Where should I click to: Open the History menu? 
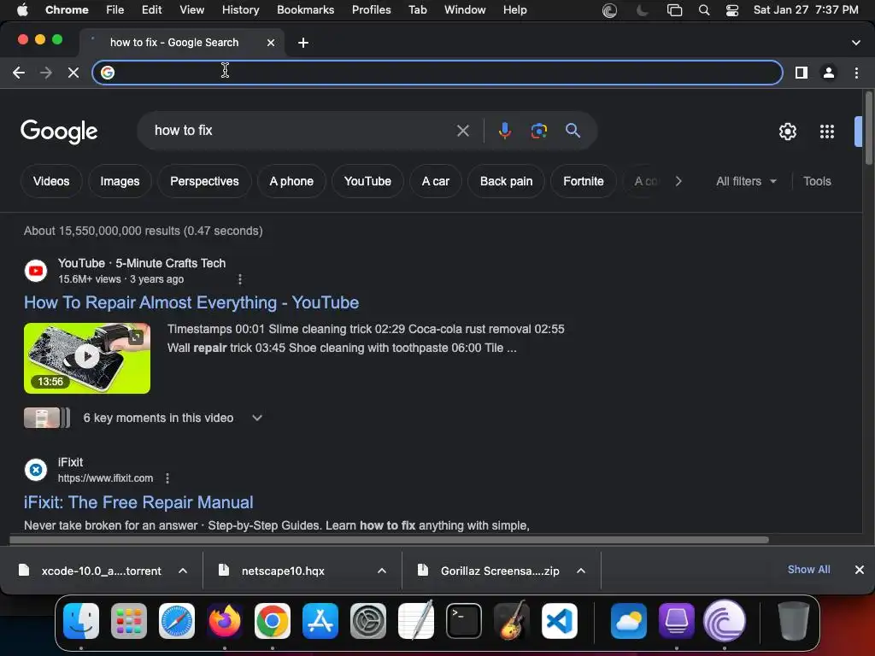240,10
